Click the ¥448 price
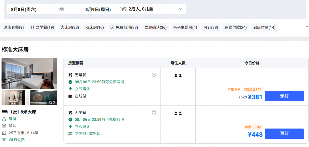Image resolution: width=309 pixels, height=147 pixels. 255,135
